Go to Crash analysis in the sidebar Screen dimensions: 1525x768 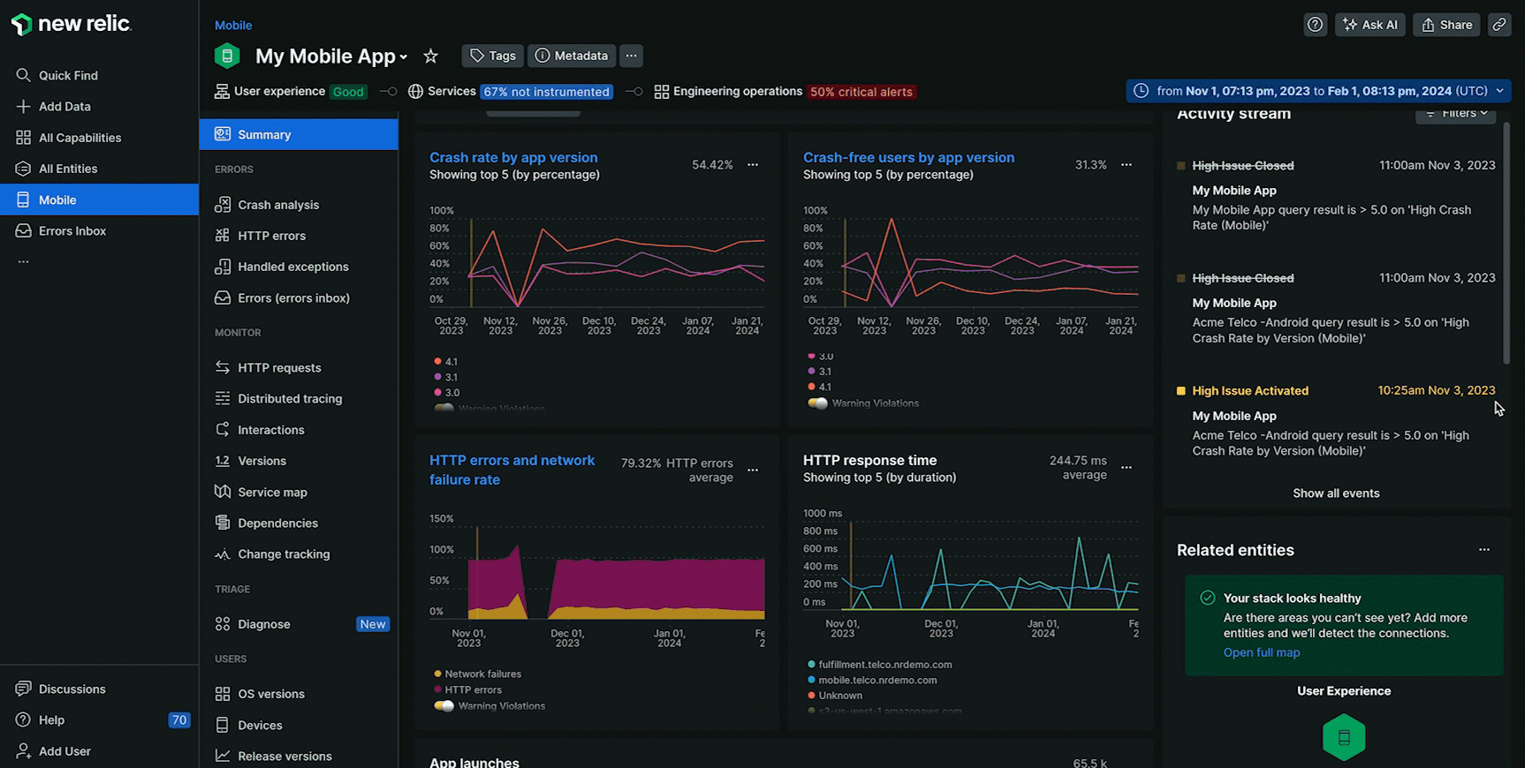[277, 205]
